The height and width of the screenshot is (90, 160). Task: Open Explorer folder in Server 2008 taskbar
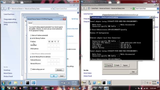tap(99, 83)
